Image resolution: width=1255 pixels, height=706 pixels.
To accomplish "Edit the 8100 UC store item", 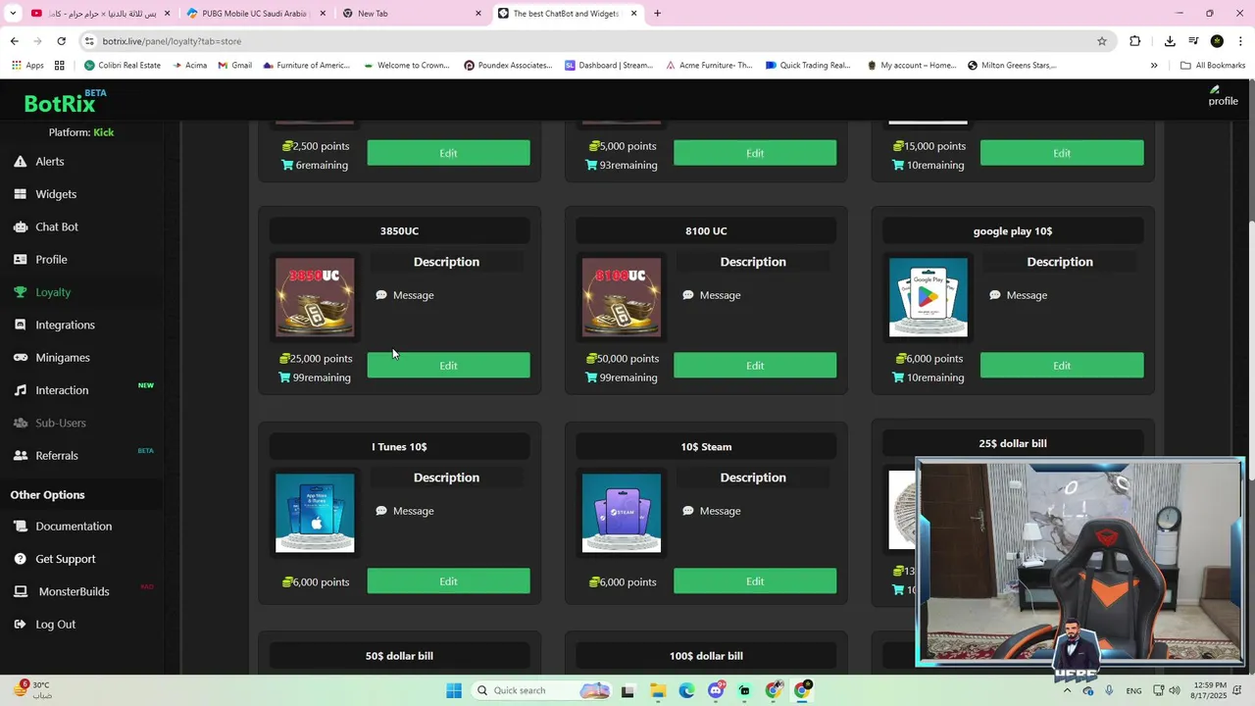I will click(x=755, y=366).
